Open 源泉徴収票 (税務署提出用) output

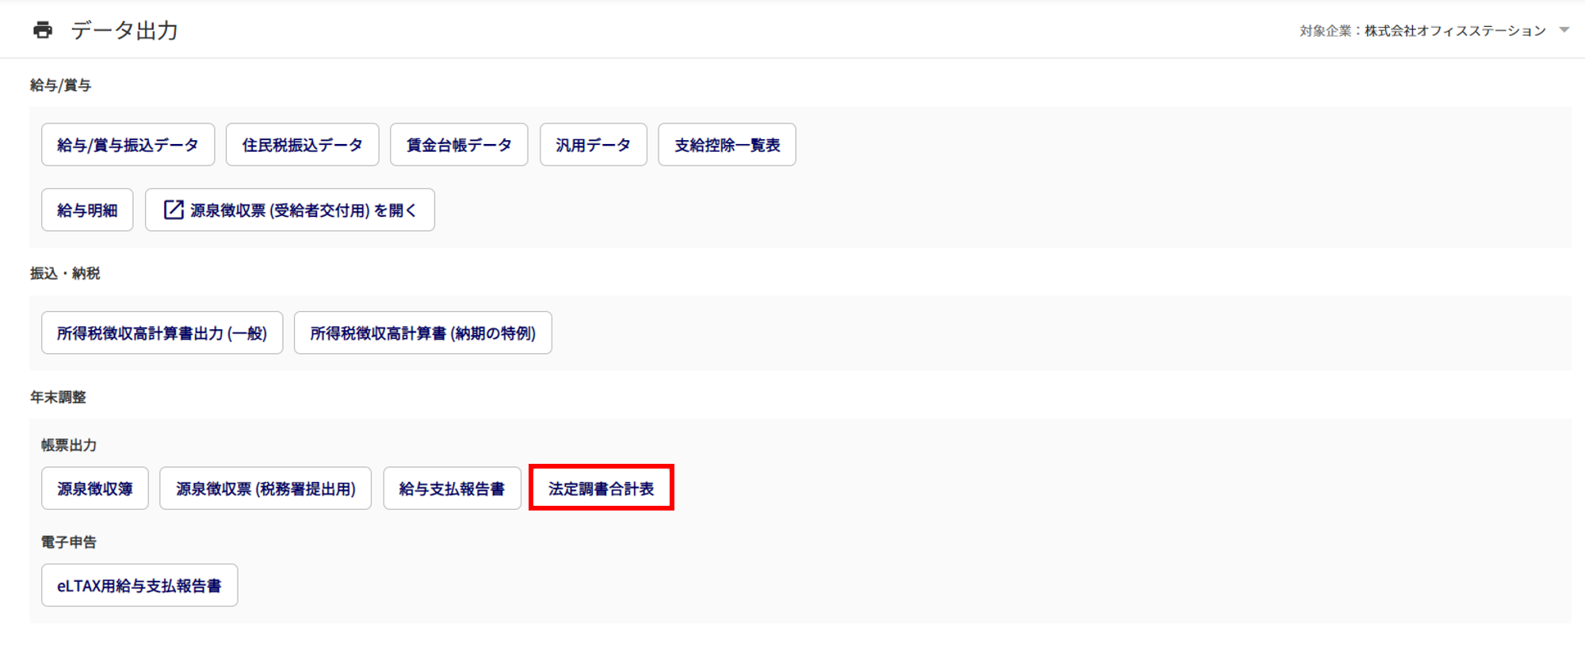(265, 488)
